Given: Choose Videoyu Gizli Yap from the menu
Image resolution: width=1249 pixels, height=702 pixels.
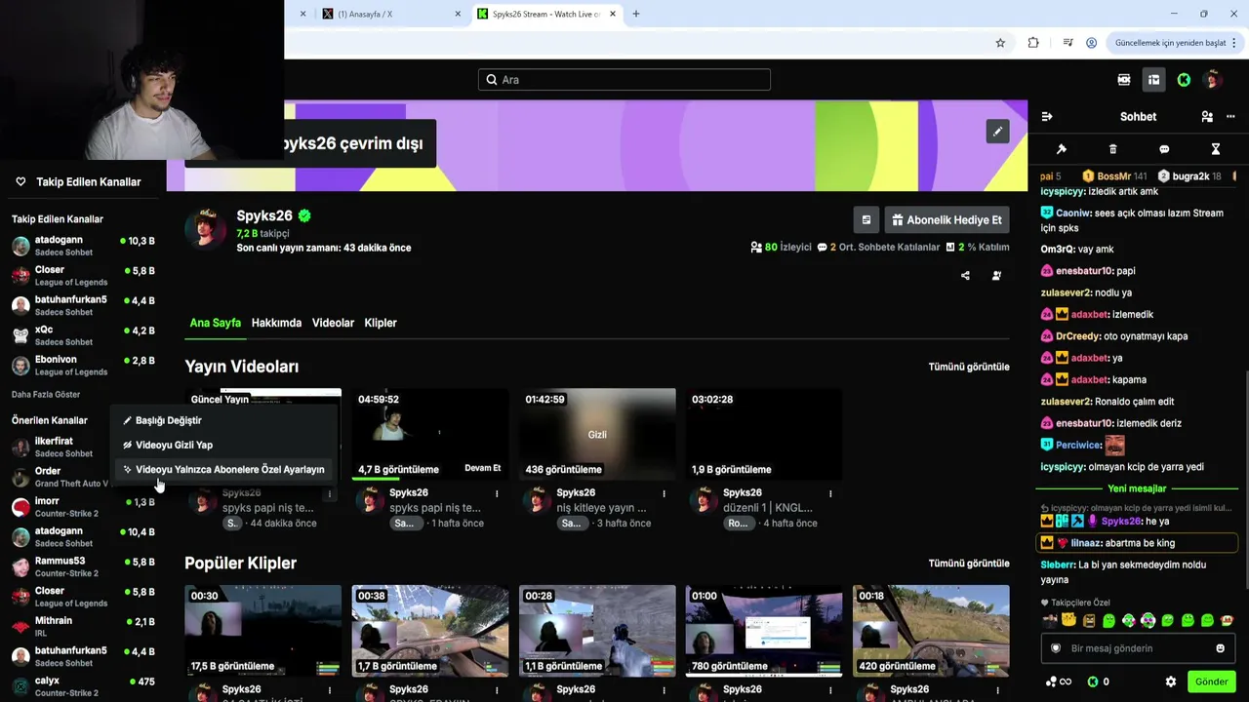Looking at the screenshot, I should point(222,445).
